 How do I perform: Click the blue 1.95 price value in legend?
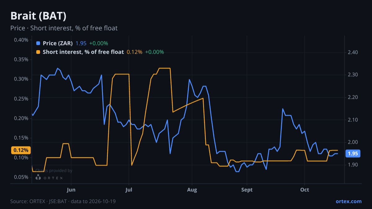click(x=81, y=43)
